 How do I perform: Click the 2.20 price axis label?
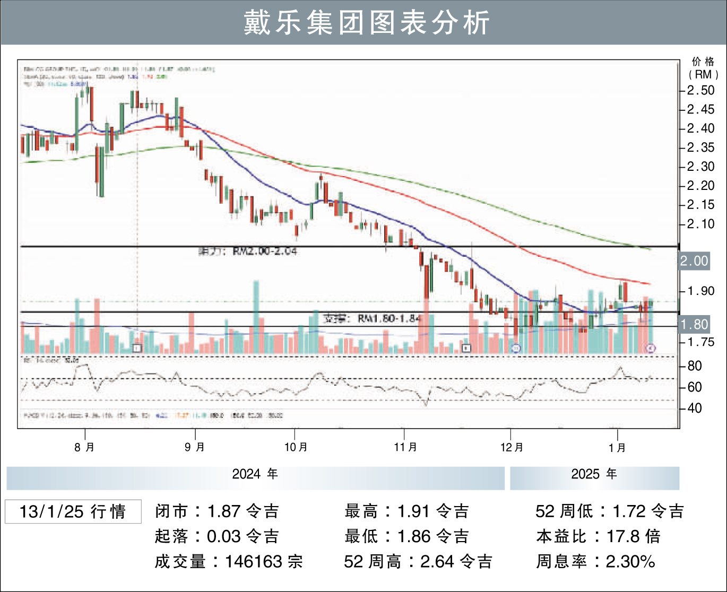coord(701,186)
